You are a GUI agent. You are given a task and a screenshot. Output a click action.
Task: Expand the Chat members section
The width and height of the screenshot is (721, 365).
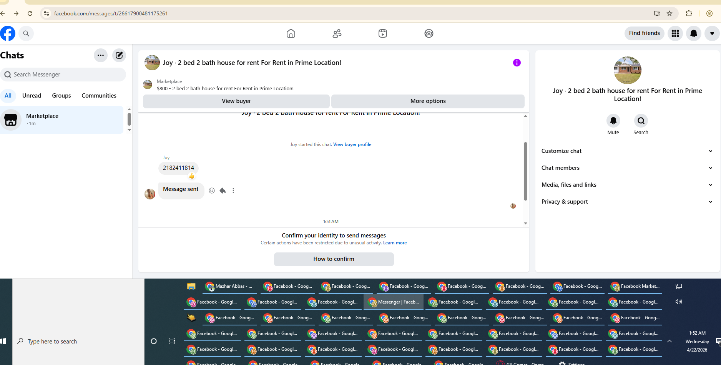(x=627, y=168)
